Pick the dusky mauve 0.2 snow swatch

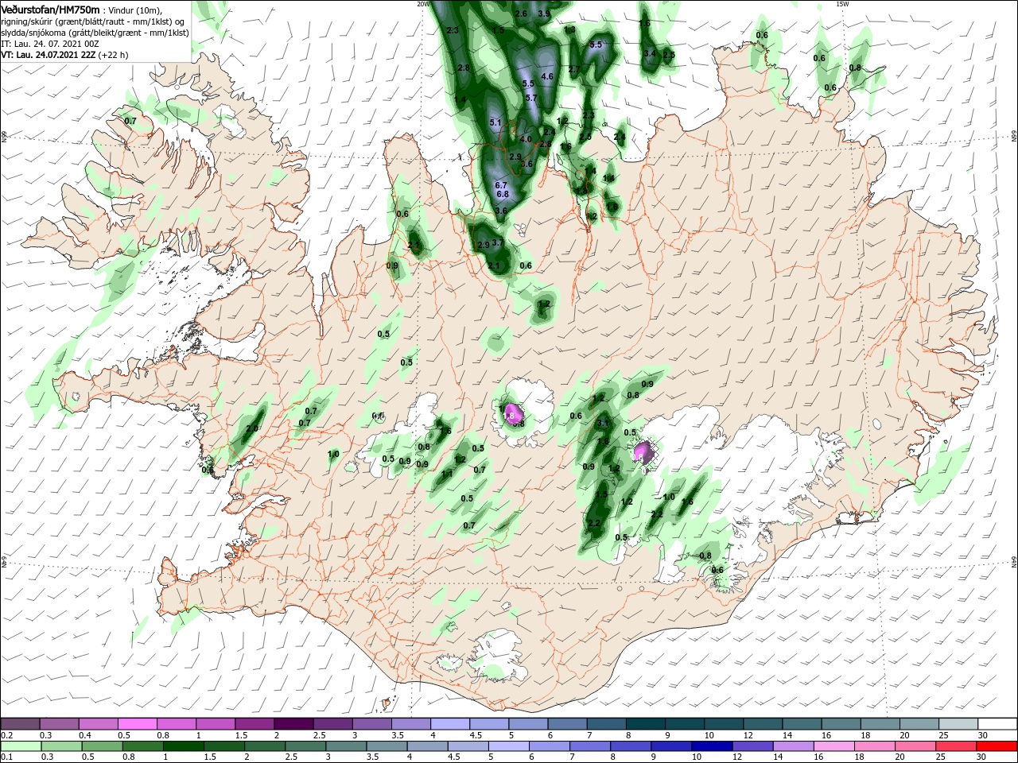[x=20, y=723]
